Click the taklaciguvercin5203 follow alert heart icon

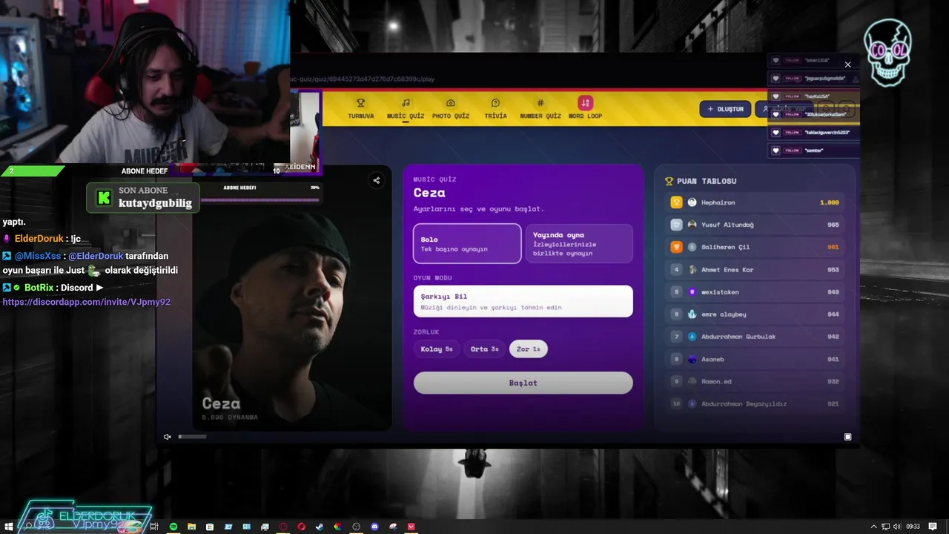(776, 133)
